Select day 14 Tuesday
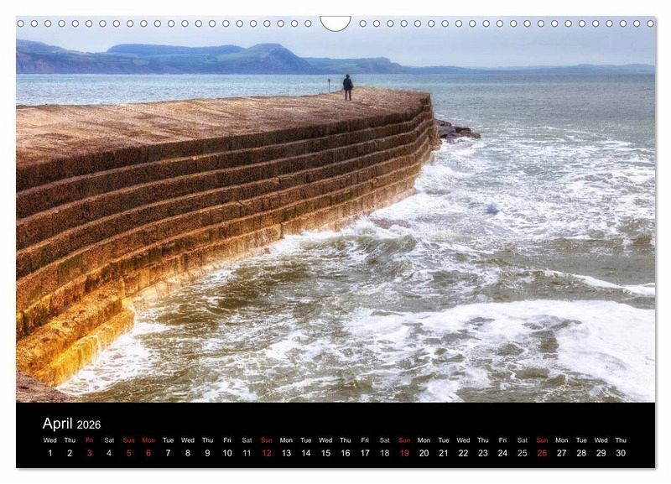671x484 pixels. click(x=306, y=453)
